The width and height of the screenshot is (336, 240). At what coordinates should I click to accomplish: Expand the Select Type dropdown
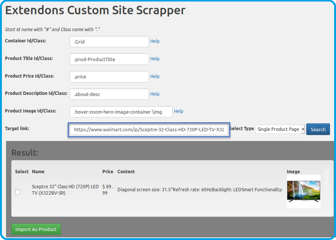280,129
